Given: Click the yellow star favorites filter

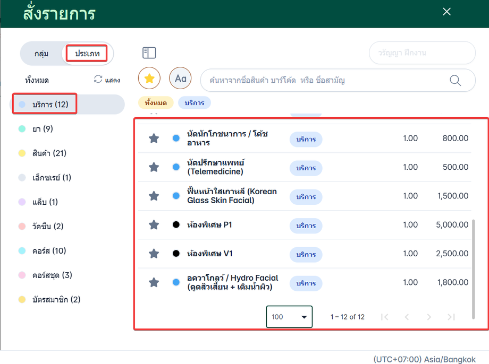Looking at the screenshot, I should (149, 78).
